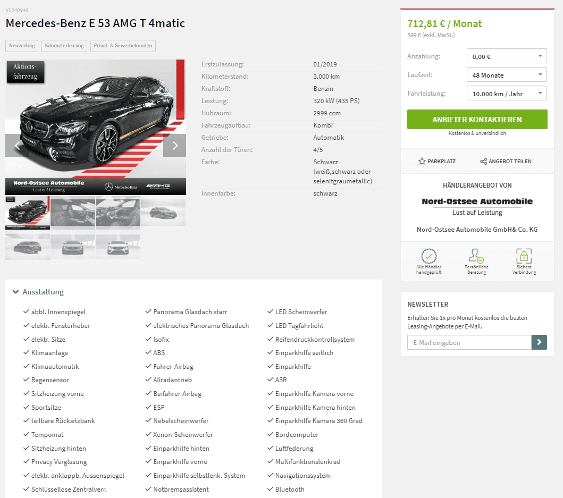Select the third thumbnail showing the dashboard
This screenshot has height=498, width=563.
pyautogui.click(x=118, y=213)
